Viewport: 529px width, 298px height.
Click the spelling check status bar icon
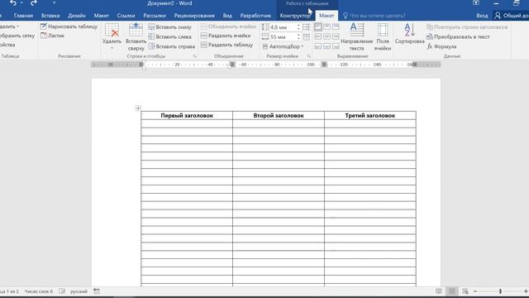tap(62, 291)
